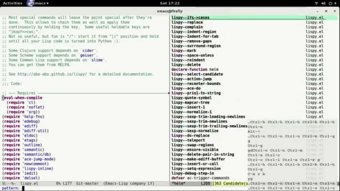Viewport: 340px width, 191px height.
Task: Click the emacs@firefly window title
Action: pos(170,11)
